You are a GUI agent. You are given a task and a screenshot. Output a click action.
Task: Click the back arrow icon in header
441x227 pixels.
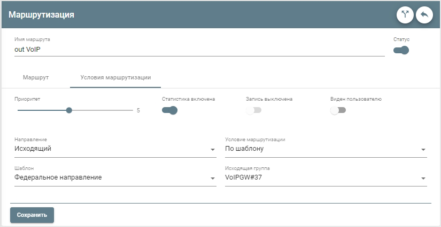click(x=424, y=15)
